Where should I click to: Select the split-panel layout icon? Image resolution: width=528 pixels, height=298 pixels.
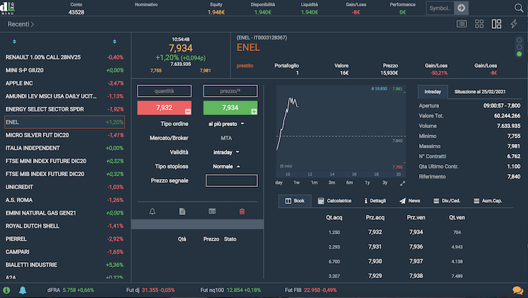(496, 24)
